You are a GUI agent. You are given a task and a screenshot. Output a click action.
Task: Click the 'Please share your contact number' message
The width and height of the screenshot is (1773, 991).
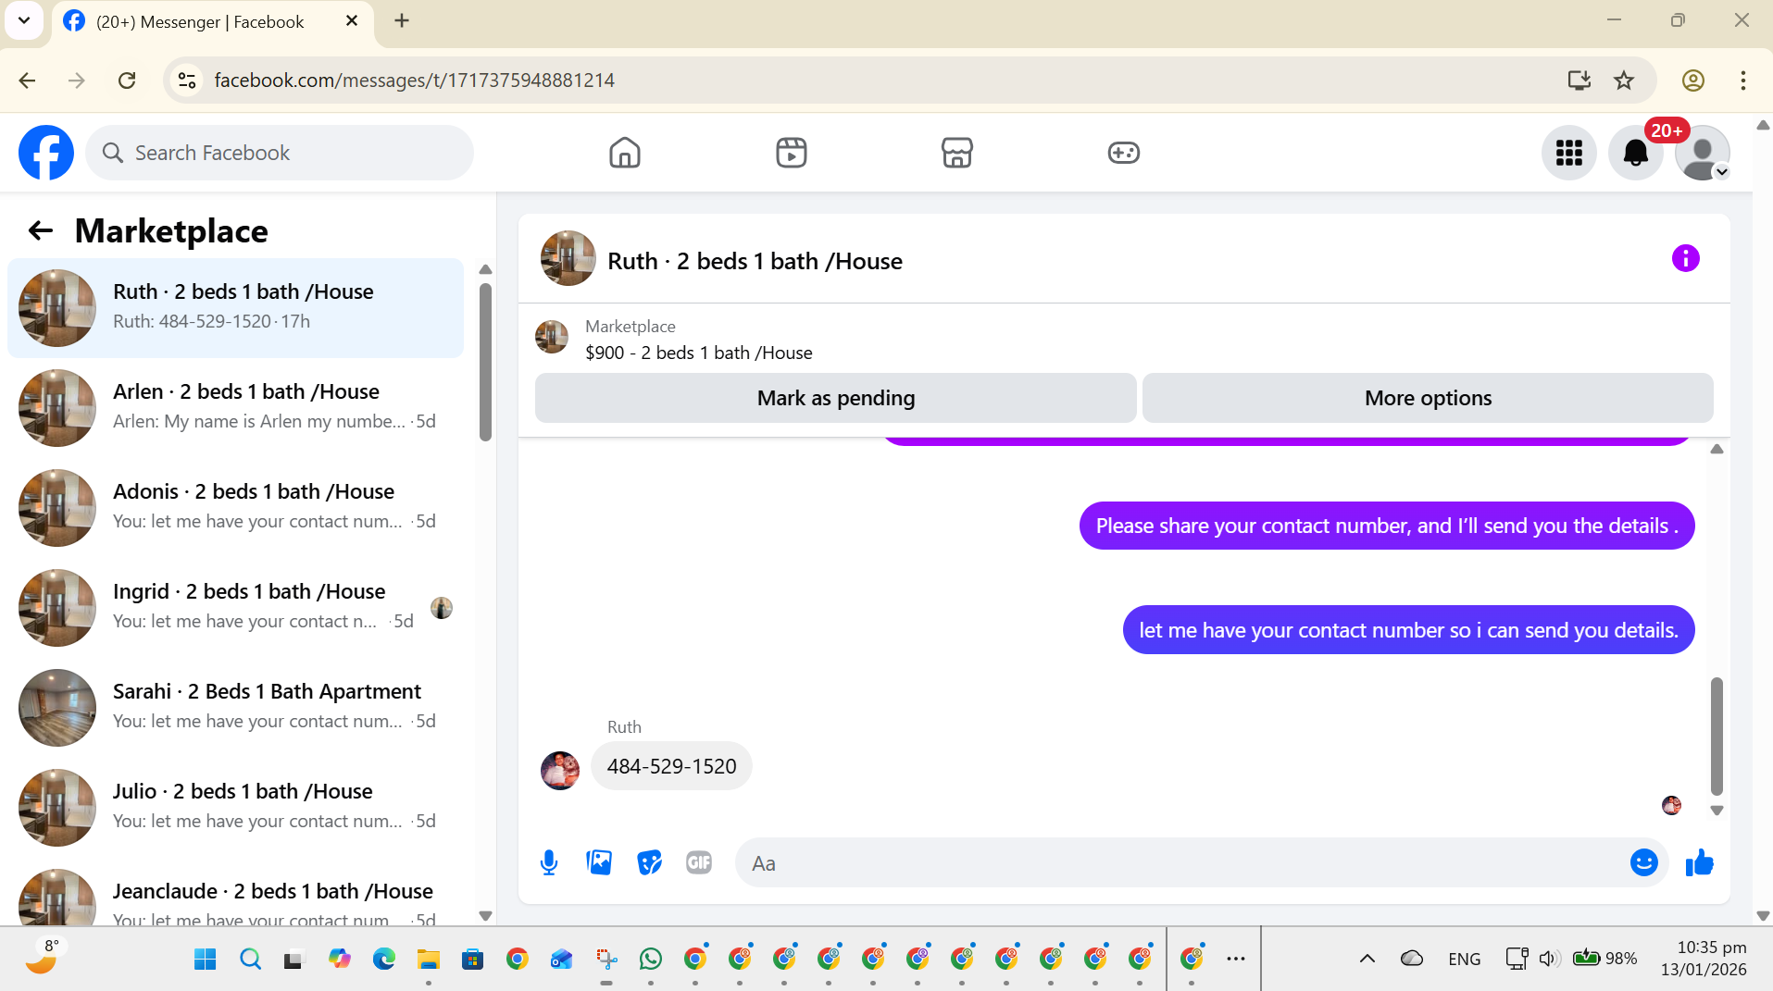1386,526
